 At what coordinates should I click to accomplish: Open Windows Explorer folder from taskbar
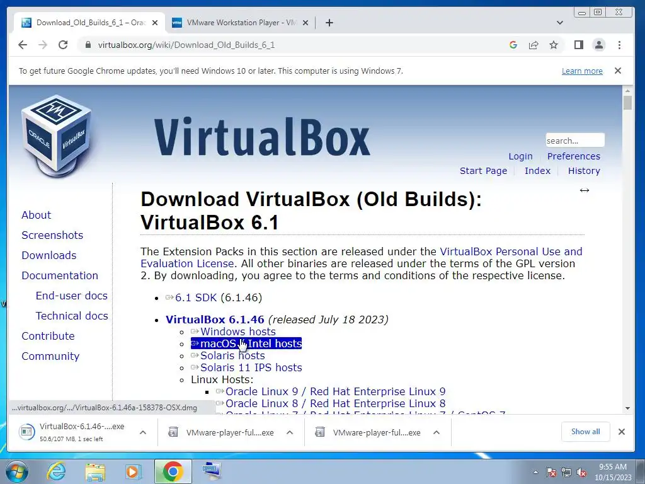95,472
